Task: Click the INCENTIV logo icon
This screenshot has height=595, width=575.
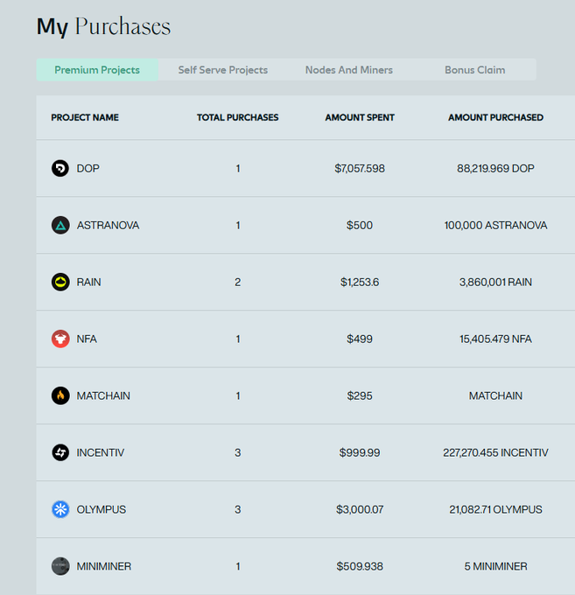Action: coord(60,452)
